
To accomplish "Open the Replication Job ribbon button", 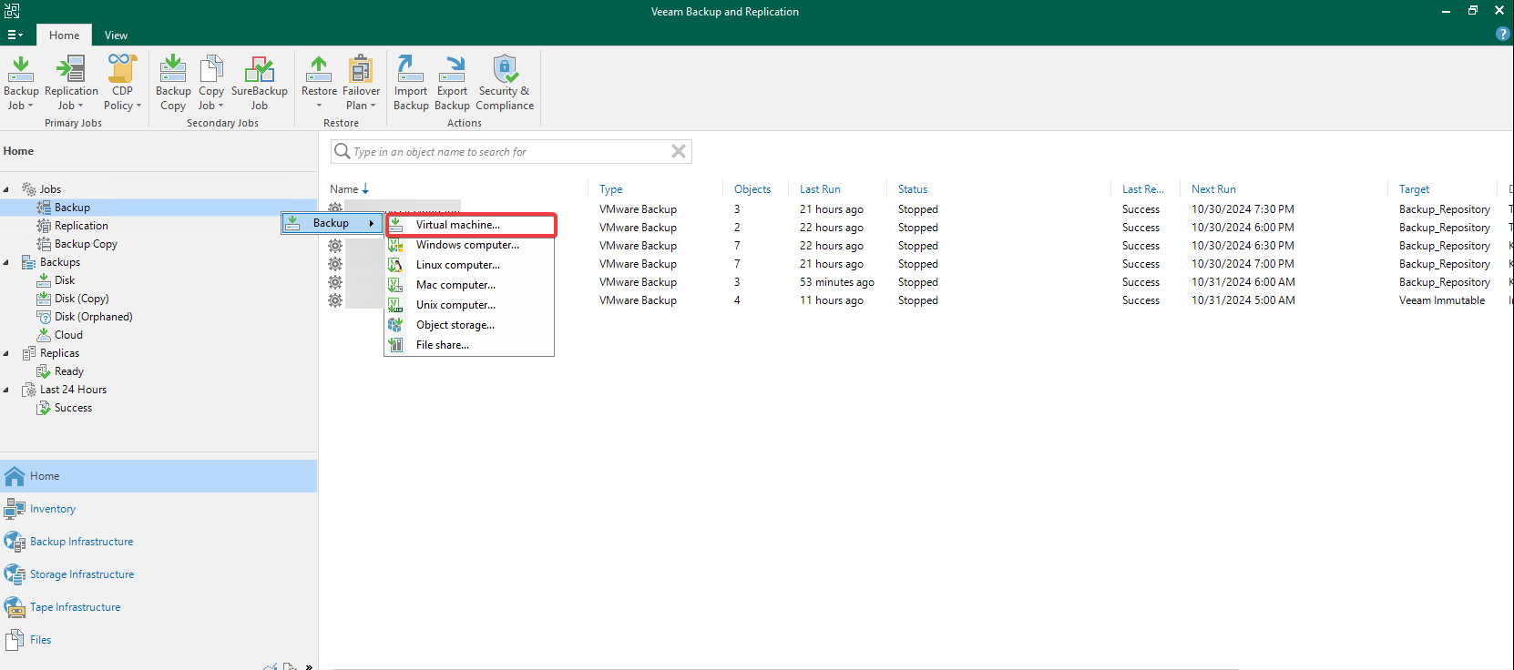I will [71, 82].
